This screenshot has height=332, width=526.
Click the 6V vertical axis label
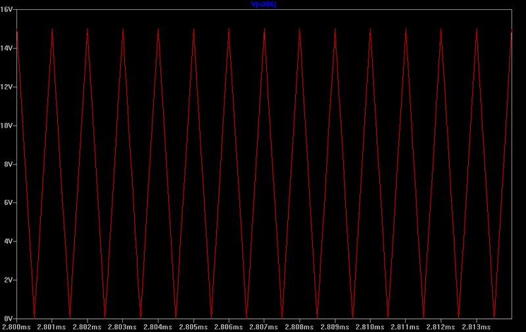(9, 203)
